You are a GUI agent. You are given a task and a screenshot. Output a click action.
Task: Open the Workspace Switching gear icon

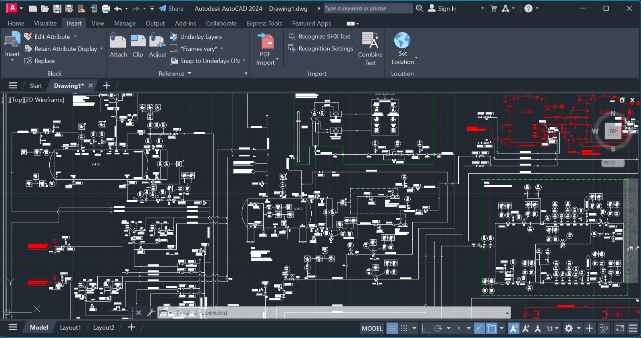tap(569, 328)
